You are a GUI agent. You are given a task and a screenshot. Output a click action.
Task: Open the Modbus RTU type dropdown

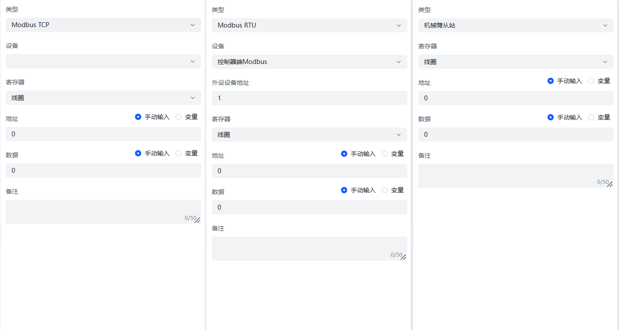click(x=309, y=25)
